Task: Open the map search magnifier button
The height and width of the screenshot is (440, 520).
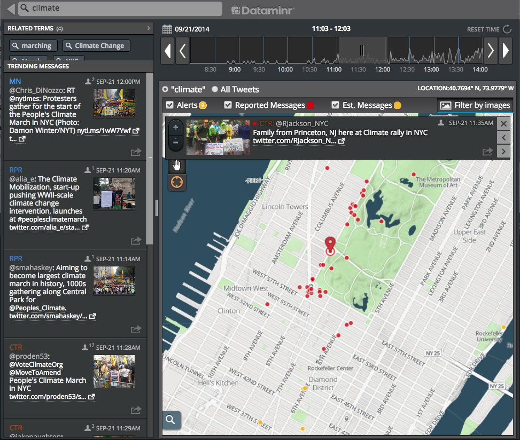Action: coord(170,420)
